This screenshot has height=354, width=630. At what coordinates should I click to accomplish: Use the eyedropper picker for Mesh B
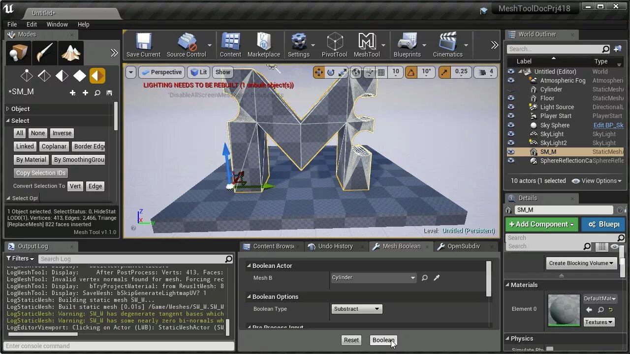436,278
